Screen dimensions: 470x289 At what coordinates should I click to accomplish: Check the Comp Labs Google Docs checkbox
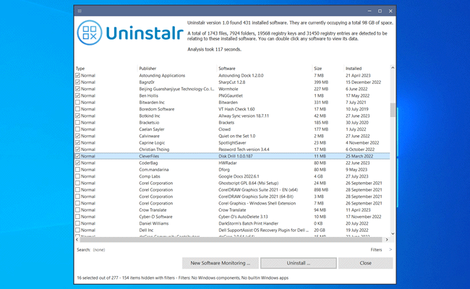click(77, 176)
